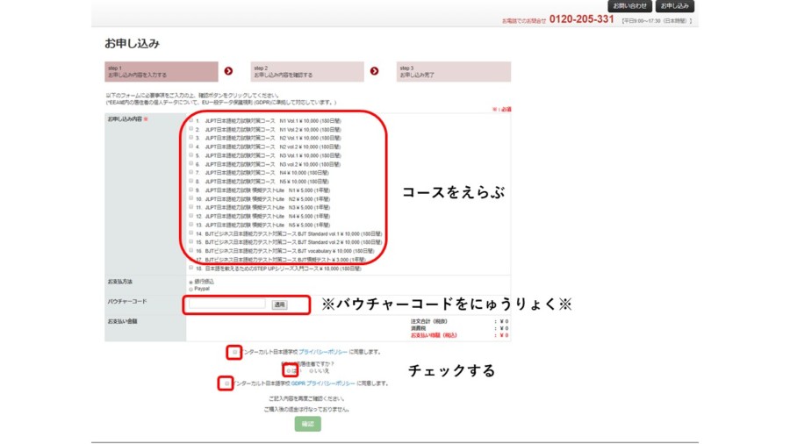This screenshot has width=790, height=444.
Task: Tick course 9 模擬テストLite N1 checkbox
Action: 191,190
